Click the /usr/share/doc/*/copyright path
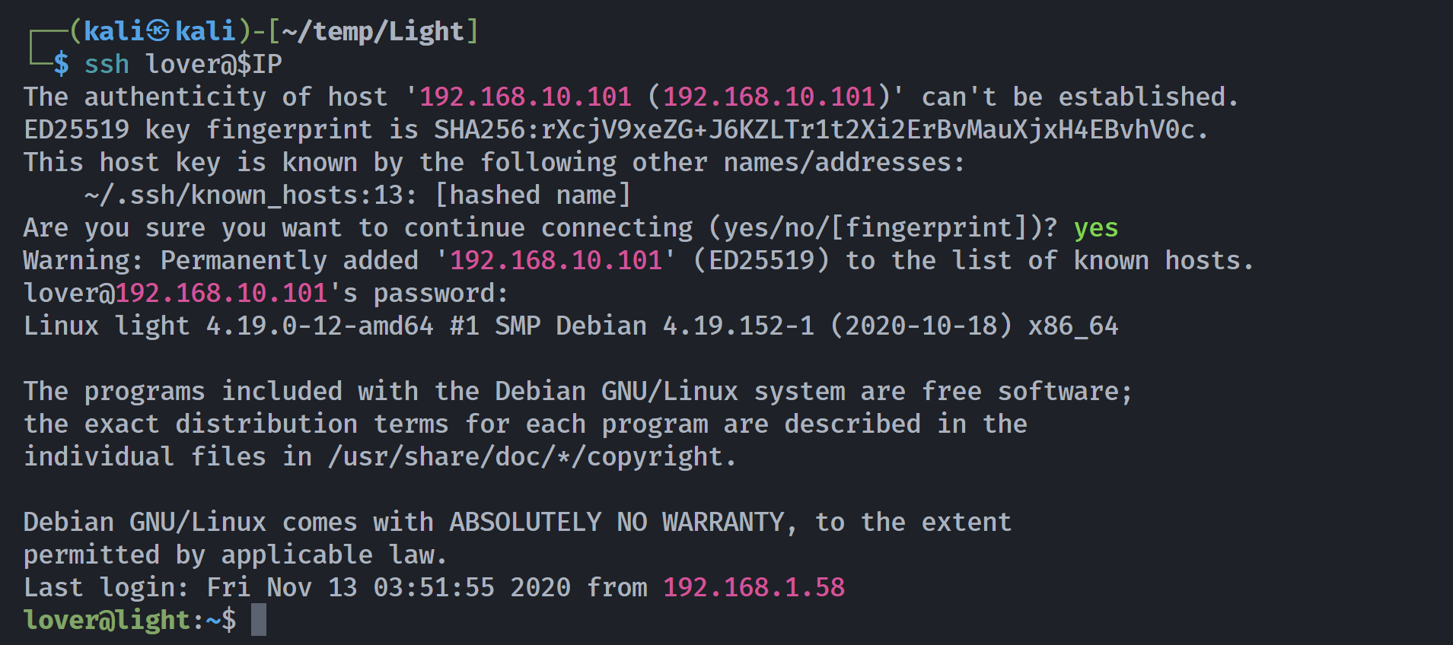 (x=525, y=456)
